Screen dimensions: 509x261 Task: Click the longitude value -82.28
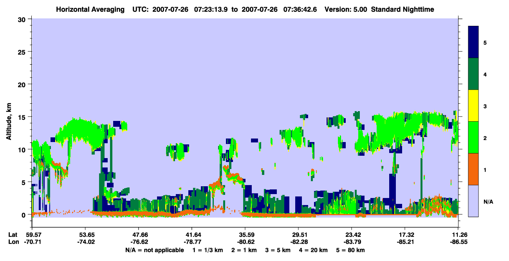coord(298,242)
